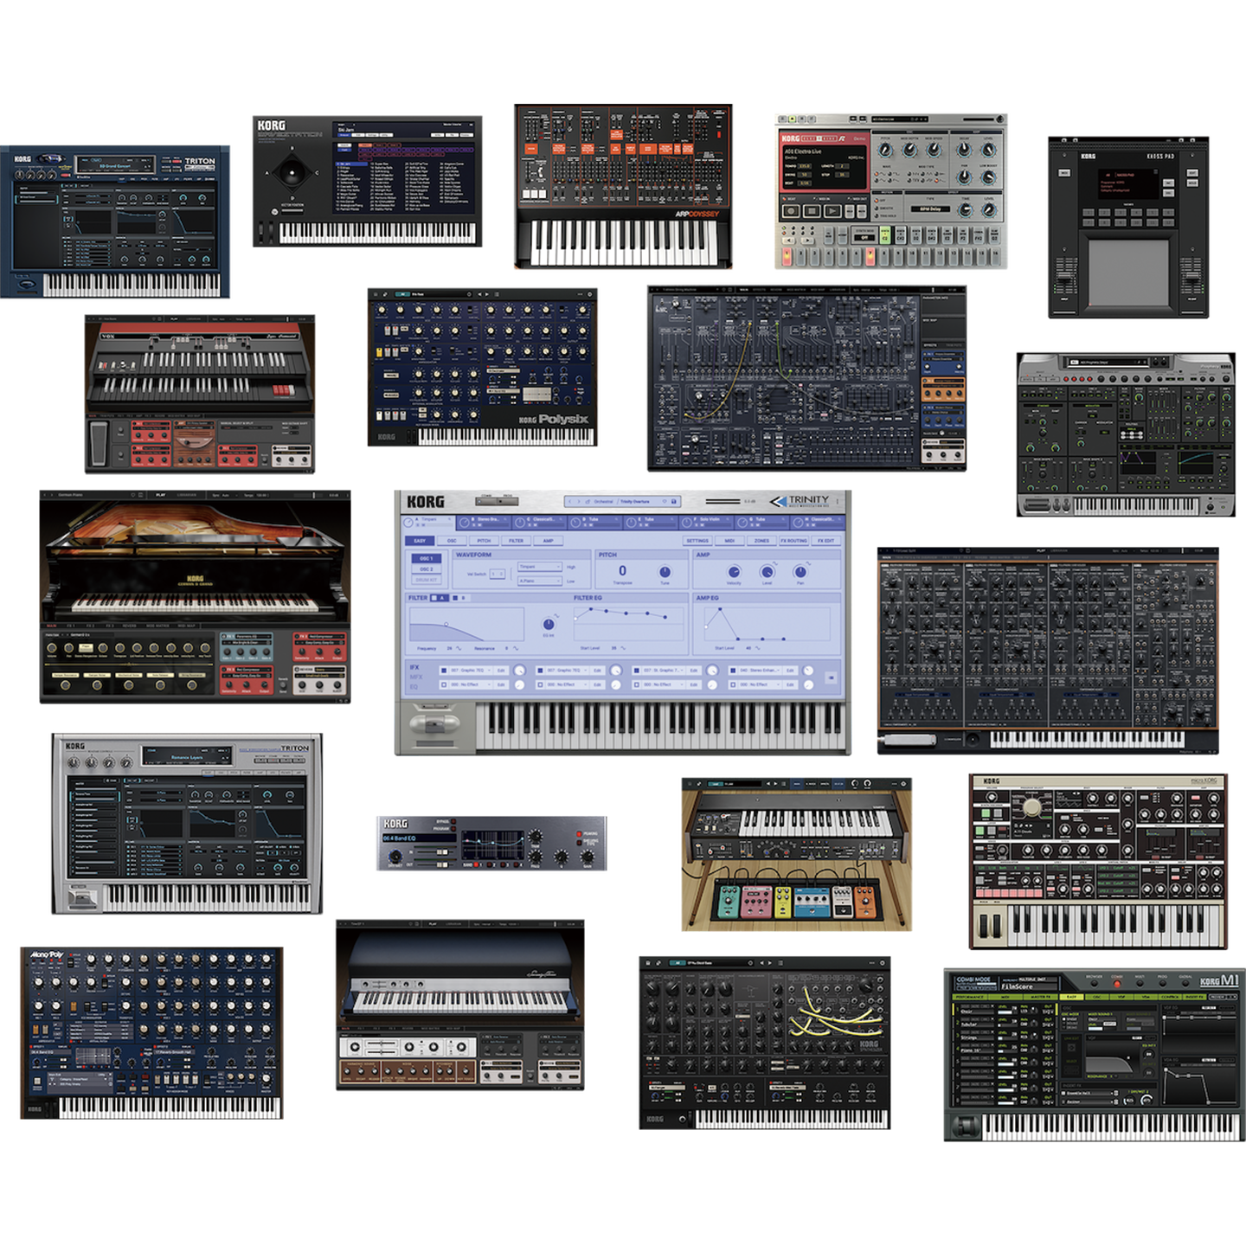Click the knob on Trinity timbre F Solo Violin

[x=685, y=523]
